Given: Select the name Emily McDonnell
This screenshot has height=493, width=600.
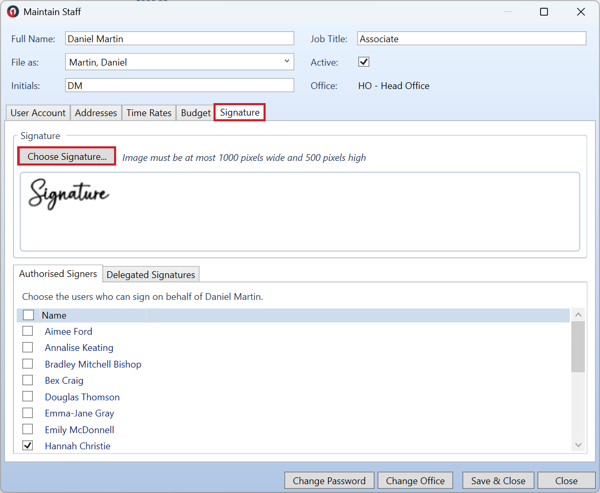Looking at the screenshot, I should click(79, 430).
